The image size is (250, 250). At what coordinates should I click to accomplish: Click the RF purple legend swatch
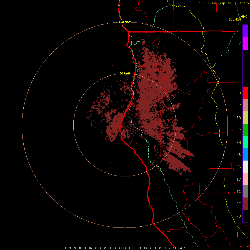pos(245,31)
